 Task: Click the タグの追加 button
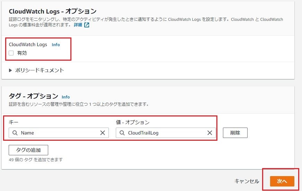click(28, 150)
